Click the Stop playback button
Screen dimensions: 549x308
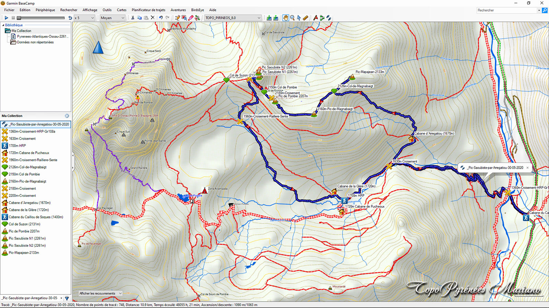(x=13, y=18)
